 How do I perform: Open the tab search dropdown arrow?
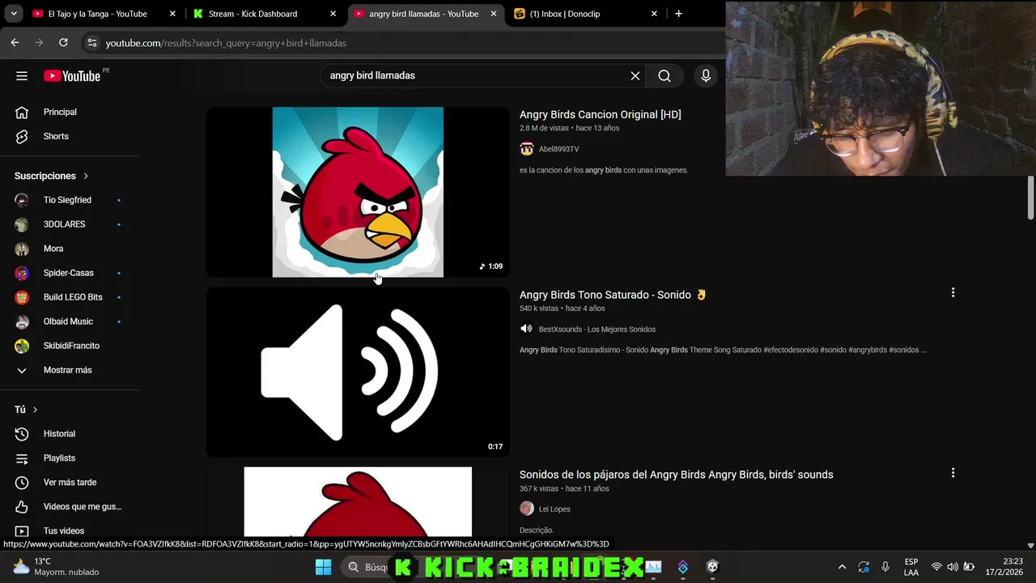[14, 14]
